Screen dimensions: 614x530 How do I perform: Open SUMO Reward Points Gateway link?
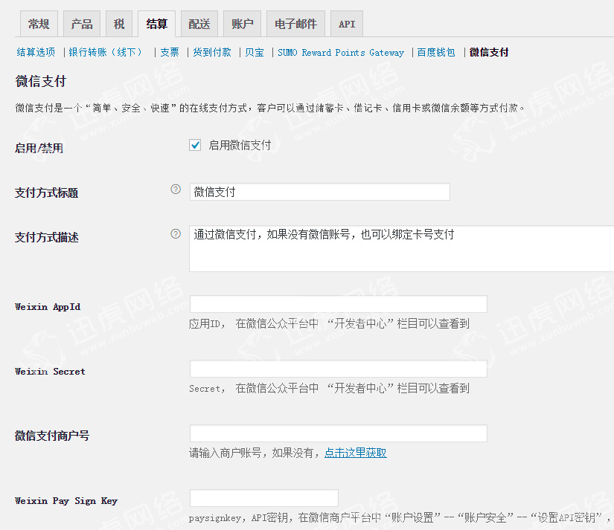point(341,52)
